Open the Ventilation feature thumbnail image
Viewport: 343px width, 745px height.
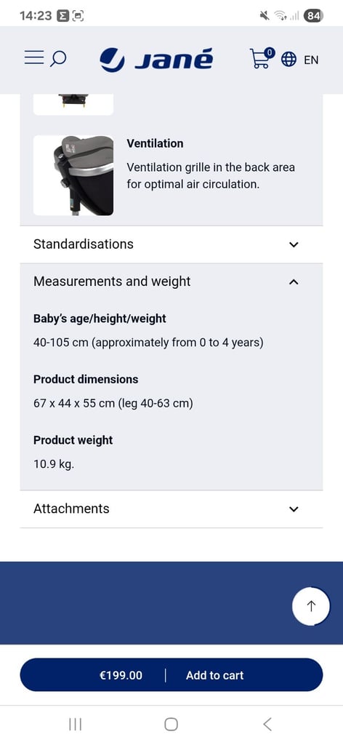point(73,175)
